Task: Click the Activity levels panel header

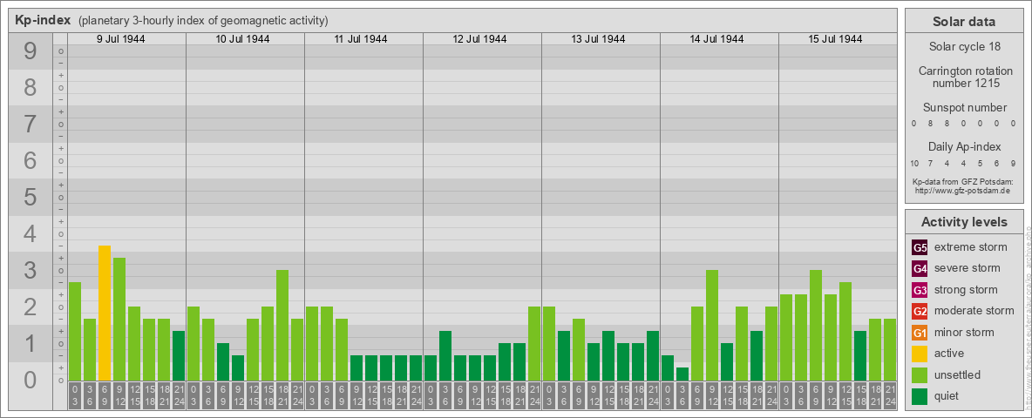Action: 963,222
